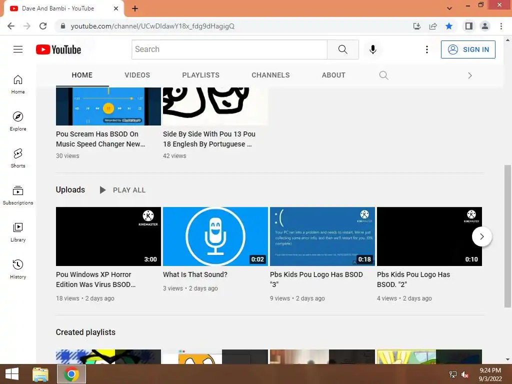This screenshot has width=512, height=384.
Task: Open Pbs Kids Pou Logo BSOD "2" title
Action: (x=413, y=279)
